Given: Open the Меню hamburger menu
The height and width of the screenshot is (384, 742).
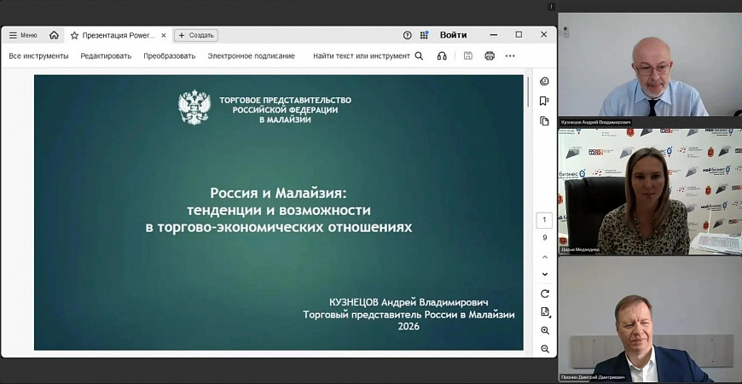Looking at the screenshot, I should [23, 35].
